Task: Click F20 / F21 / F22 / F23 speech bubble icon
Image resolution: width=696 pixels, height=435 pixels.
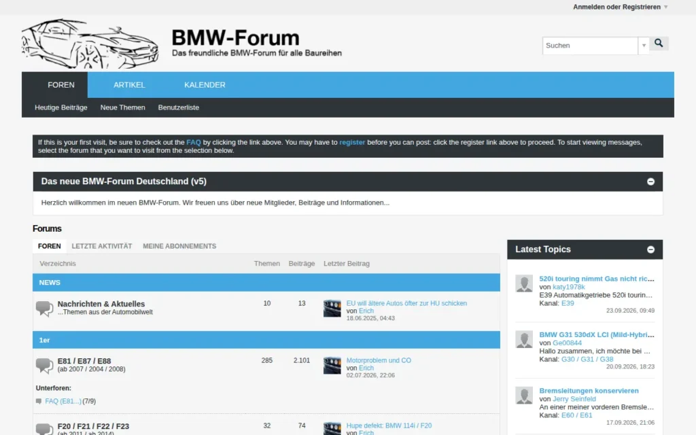Action: tap(44, 429)
